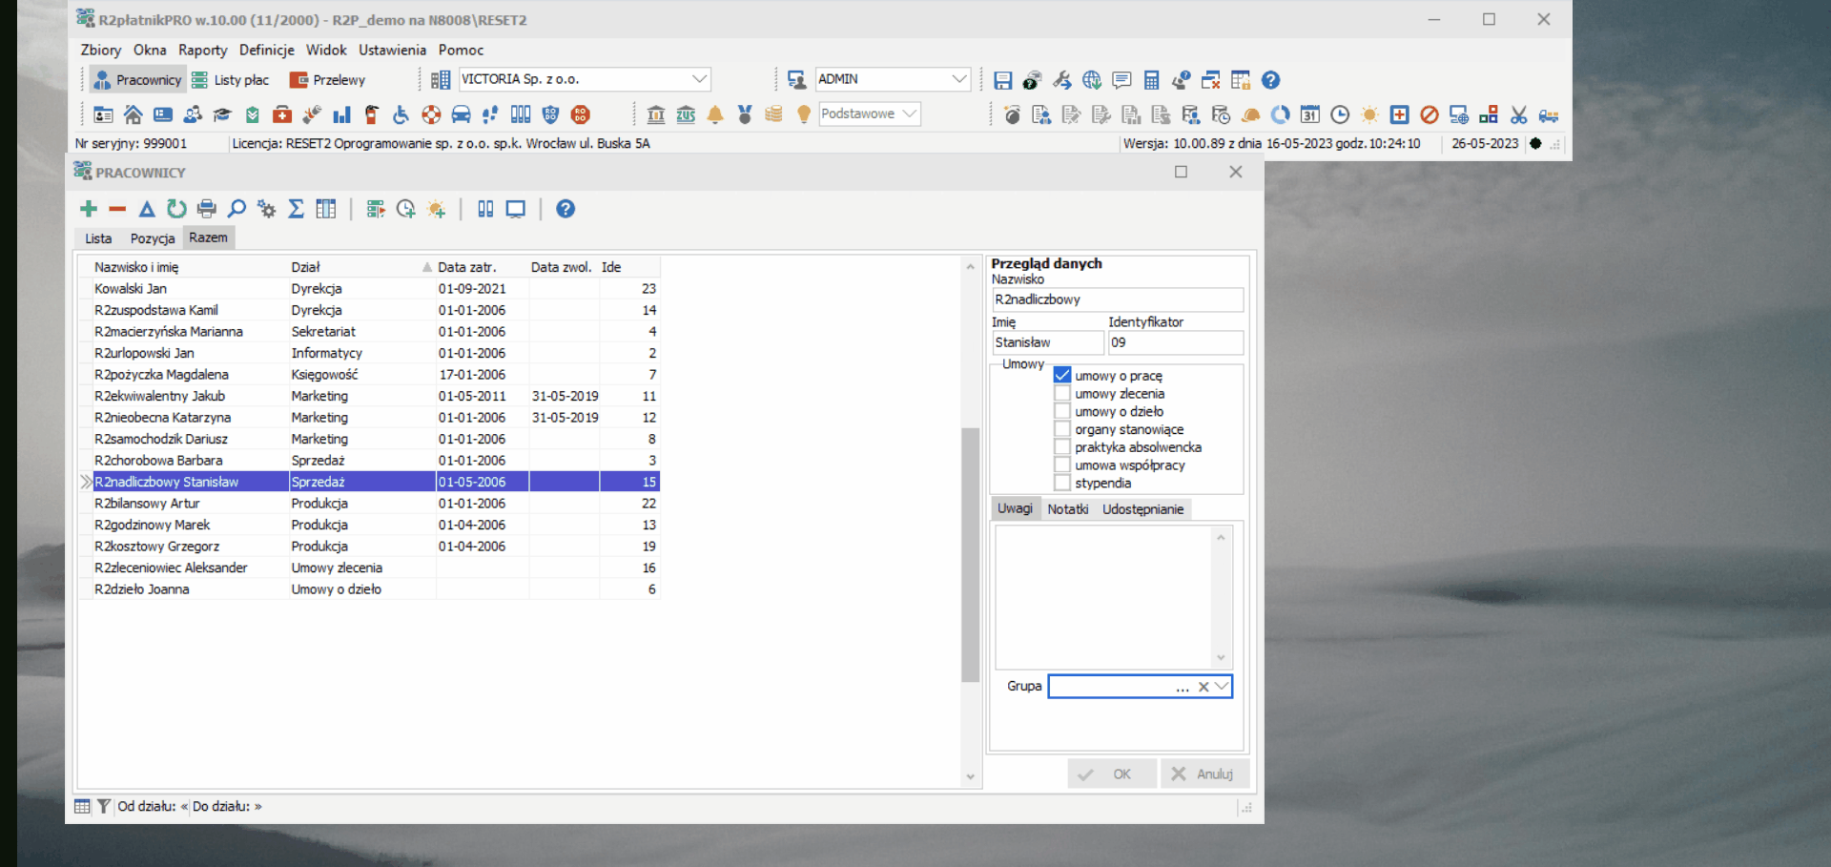Click the yellow bell icon

click(715, 114)
